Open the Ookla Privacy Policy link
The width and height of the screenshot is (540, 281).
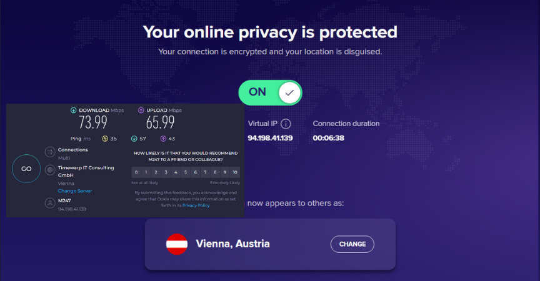click(x=196, y=205)
